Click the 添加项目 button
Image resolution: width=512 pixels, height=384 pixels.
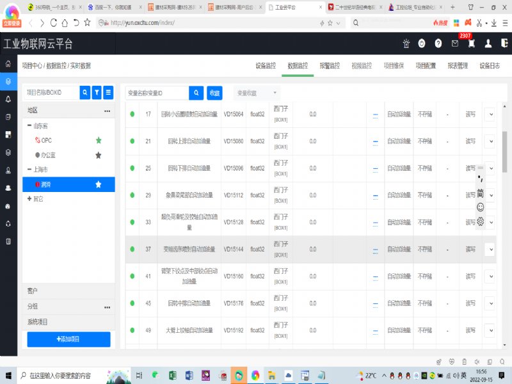(68, 339)
